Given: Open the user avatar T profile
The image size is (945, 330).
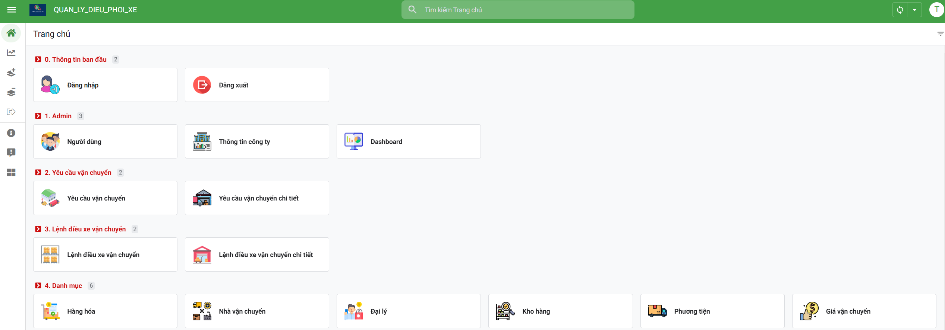Looking at the screenshot, I should (936, 10).
